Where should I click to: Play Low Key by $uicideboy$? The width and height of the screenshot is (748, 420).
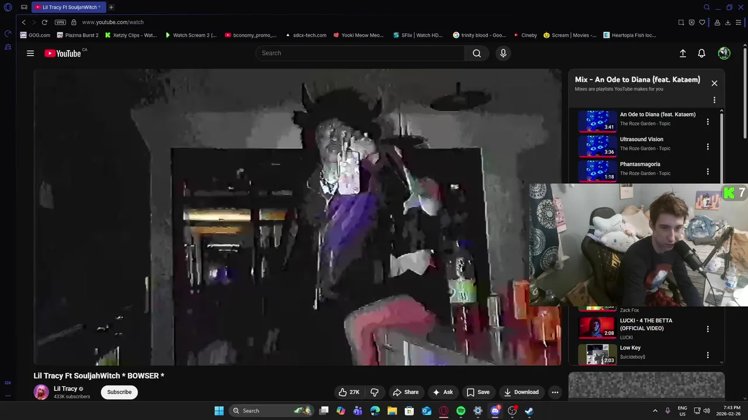point(597,354)
